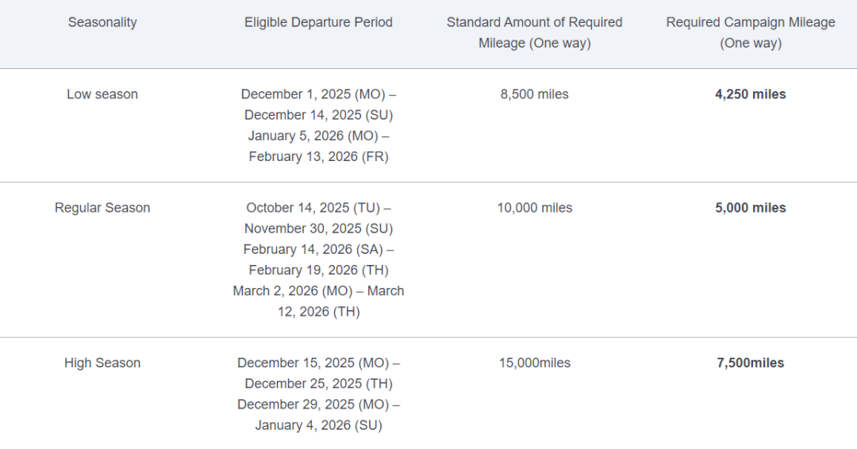Select the Required Campaign Mileage header
Screen dimensions: 857x449
750,33
